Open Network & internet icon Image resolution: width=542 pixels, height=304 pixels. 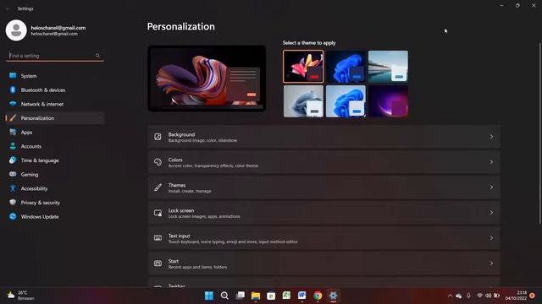[x=13, y=104]
